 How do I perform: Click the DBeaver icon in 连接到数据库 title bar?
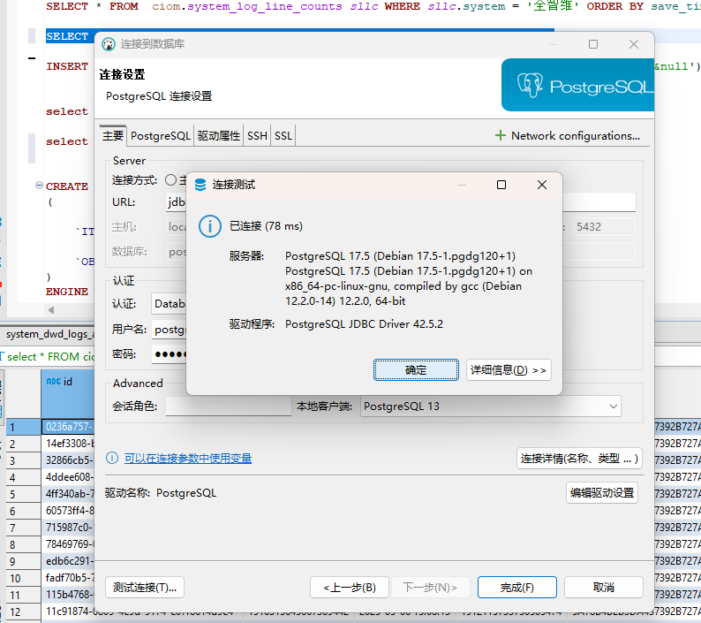(x=109, y=44)
